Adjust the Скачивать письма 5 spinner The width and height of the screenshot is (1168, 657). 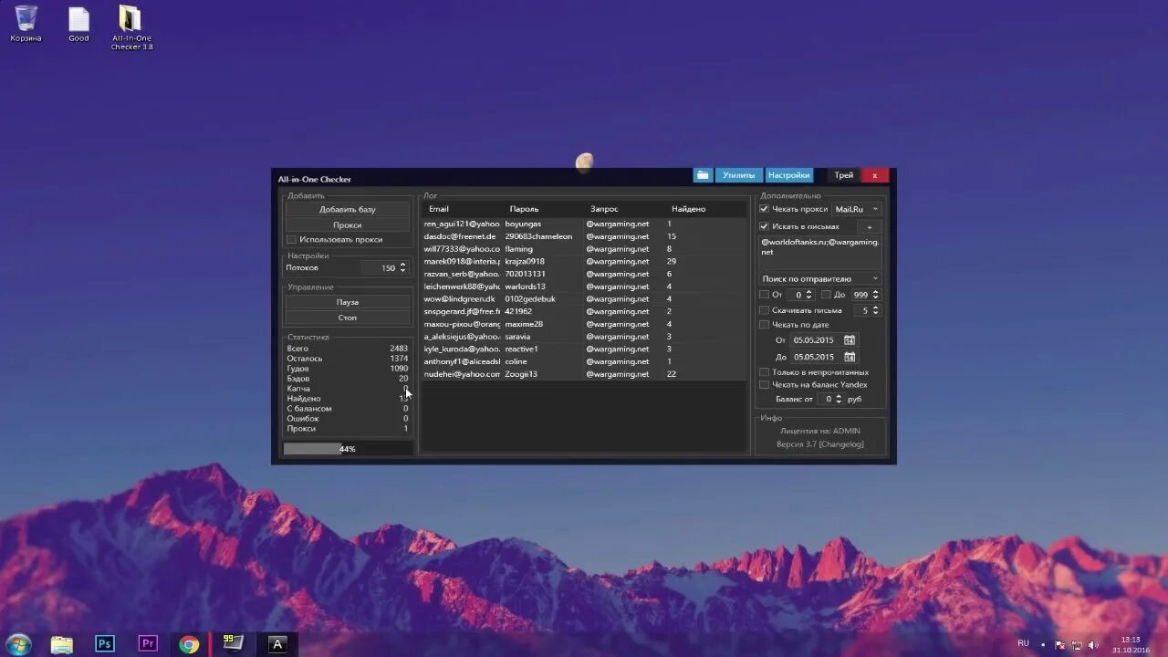pos(876,310)
